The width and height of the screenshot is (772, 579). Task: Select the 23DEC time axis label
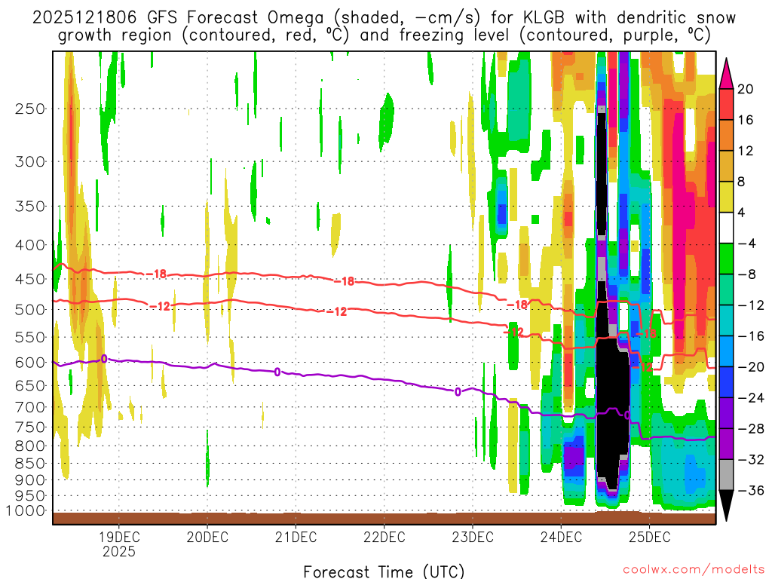473,537
